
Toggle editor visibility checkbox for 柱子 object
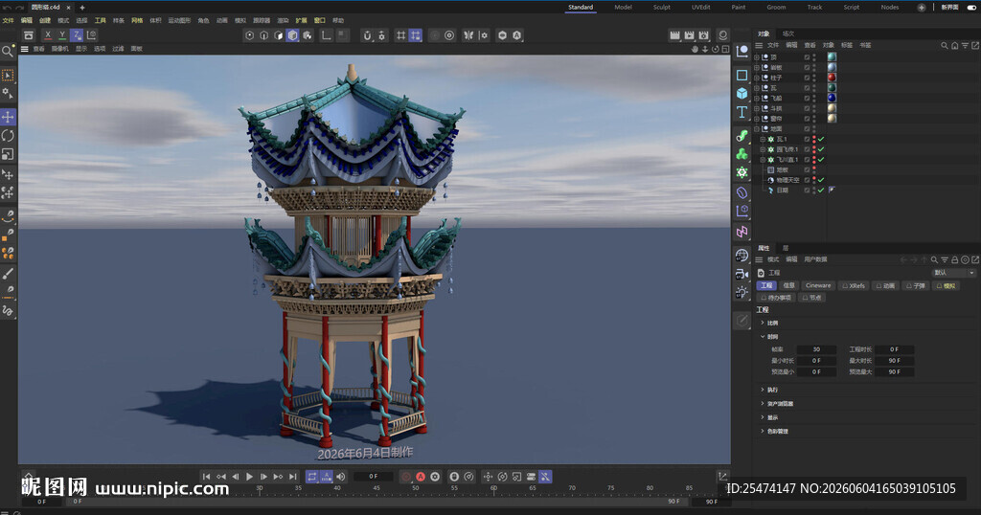(x=807, y=78)
